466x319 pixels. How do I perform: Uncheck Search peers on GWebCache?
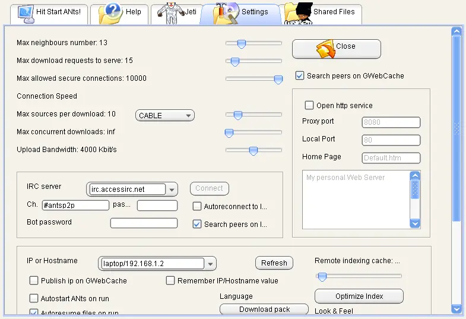point(300,75)
